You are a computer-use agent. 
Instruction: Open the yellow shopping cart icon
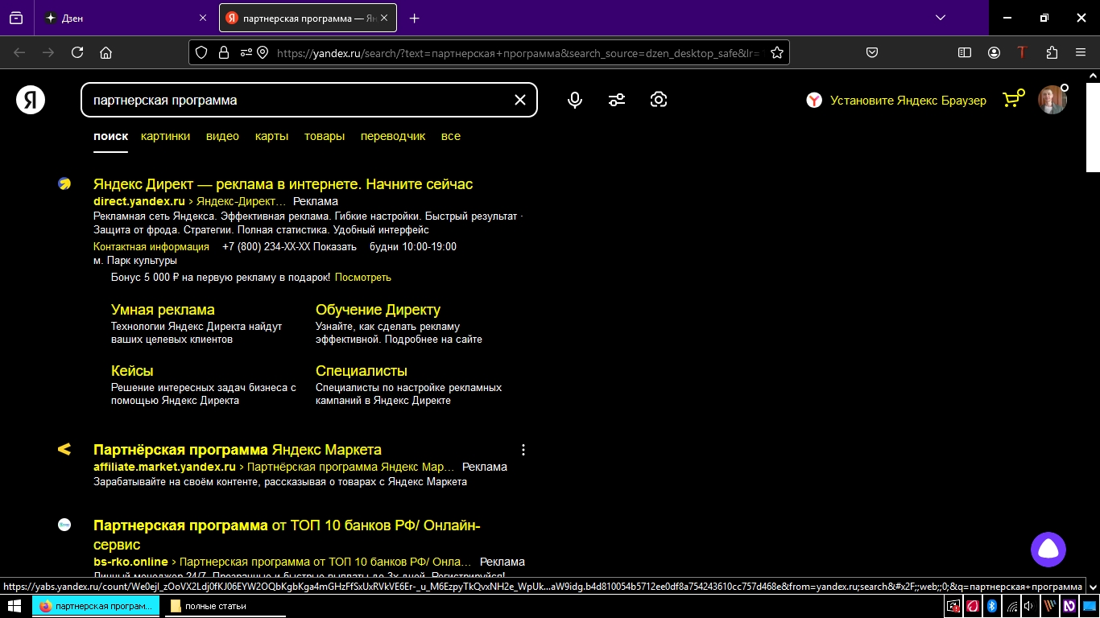click(1012, 99)
